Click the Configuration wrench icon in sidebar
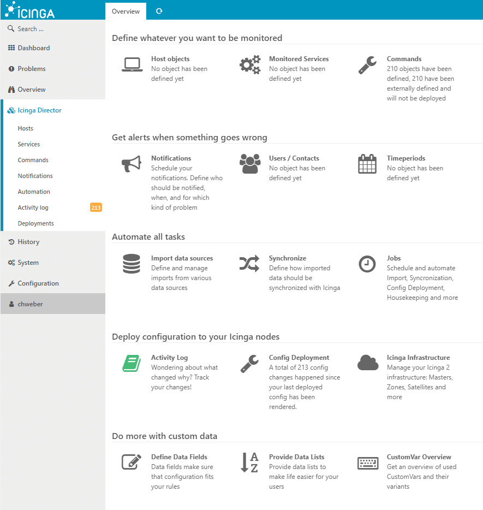This screenshot has height=510, width=483. (x=11, y=283)
